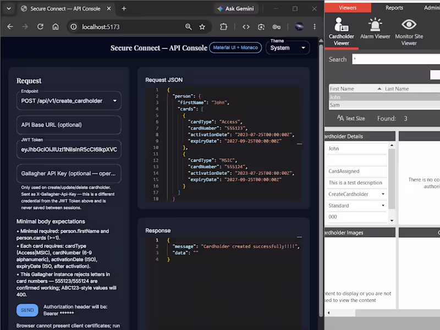Click the SEND button

27,310
